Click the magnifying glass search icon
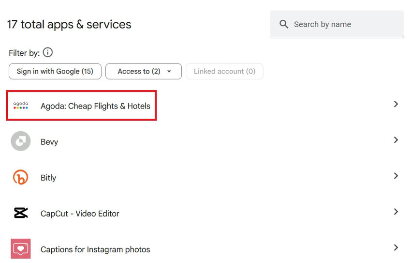This screenshot has width=411, height=263. pyautogui.click(x=284, y=24)
